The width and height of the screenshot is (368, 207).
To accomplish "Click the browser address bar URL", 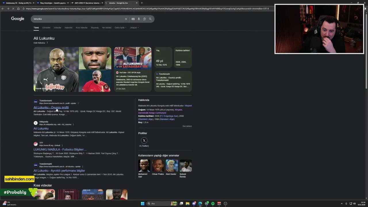I will [x=147, y=9].
